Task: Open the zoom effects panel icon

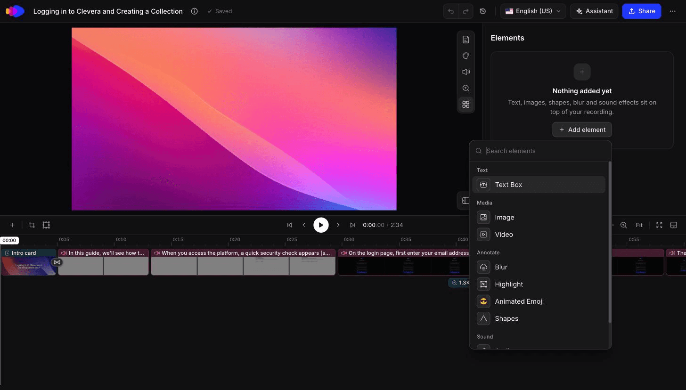Action: tap(465, 88)
